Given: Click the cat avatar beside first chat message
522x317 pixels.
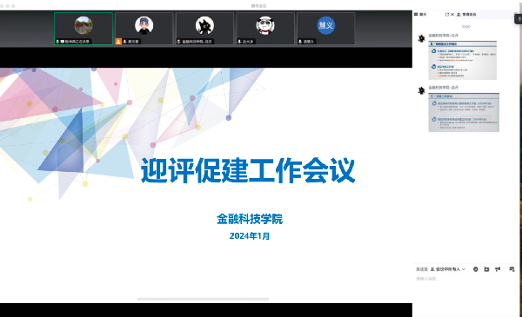Looking at the screenshot, I should click(x=421, y=38).
